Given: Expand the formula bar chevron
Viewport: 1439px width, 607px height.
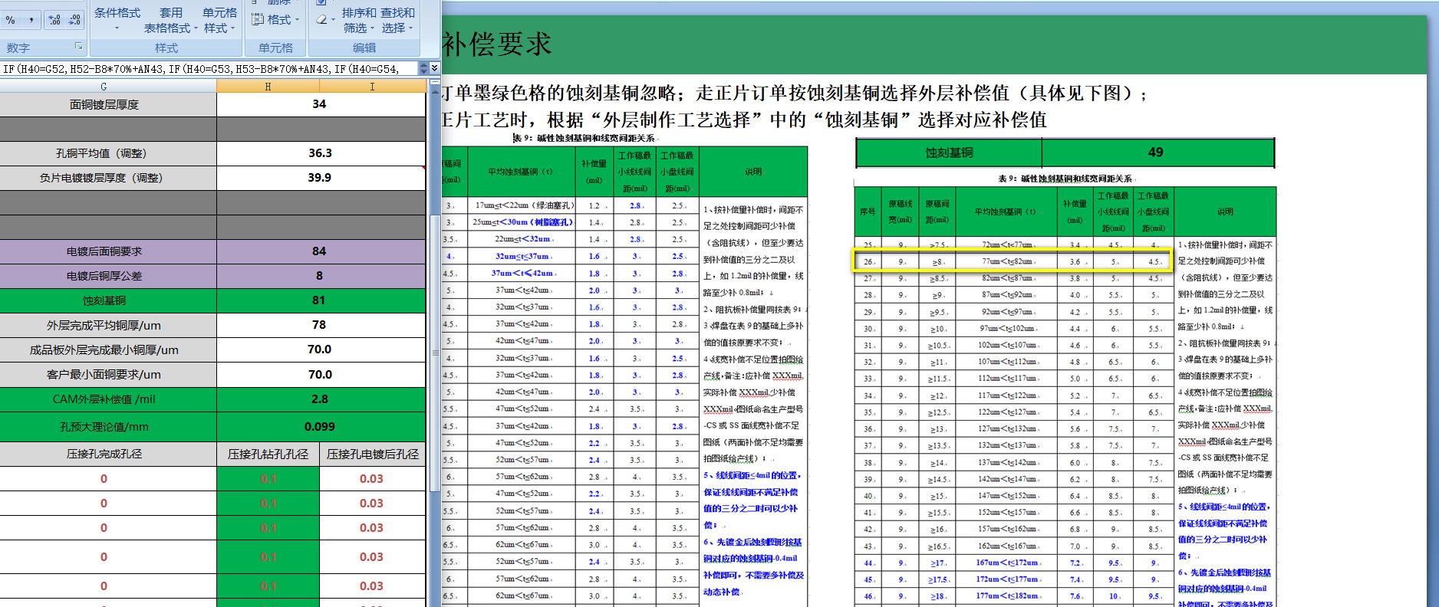Looking at the screenshot, I should point(434,68).
